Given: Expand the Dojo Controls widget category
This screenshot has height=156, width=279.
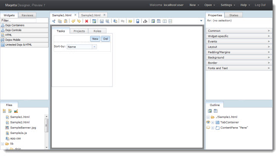Looking at the screenshot, I should pos(24,30).
